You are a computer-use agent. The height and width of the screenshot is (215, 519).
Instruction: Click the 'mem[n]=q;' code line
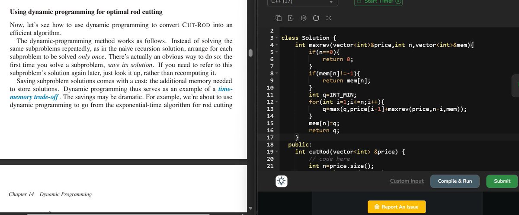click(324, 123)
